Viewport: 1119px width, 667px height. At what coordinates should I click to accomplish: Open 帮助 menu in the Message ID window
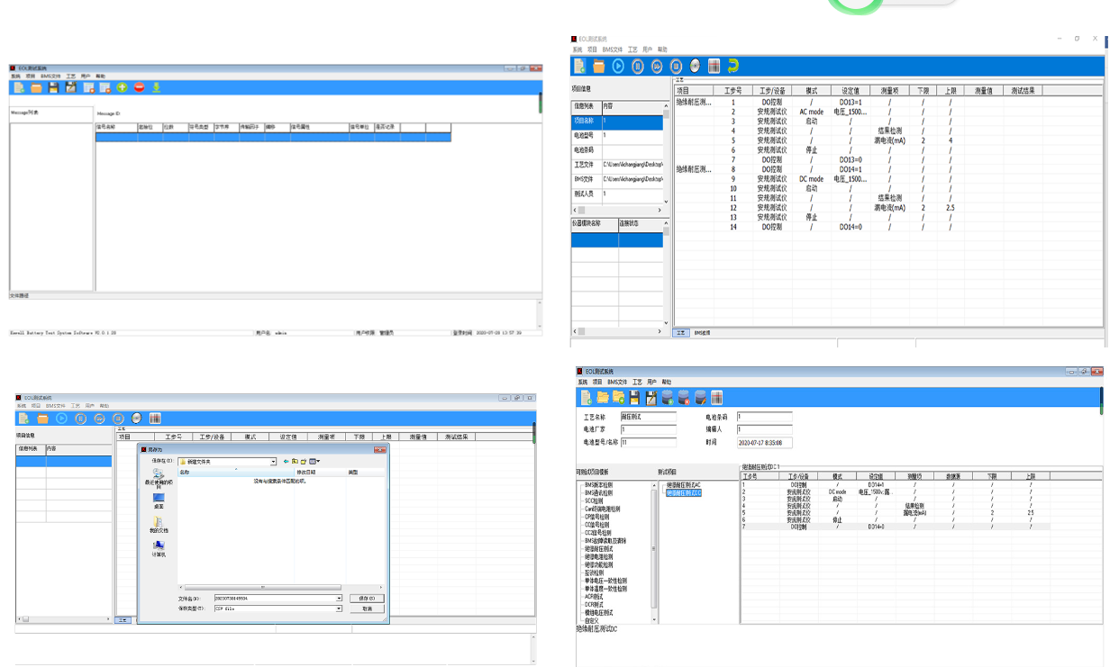(101, 77)
